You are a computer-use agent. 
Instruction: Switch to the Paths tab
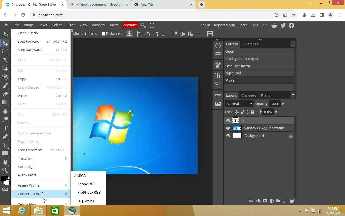(x=265, y=95)
